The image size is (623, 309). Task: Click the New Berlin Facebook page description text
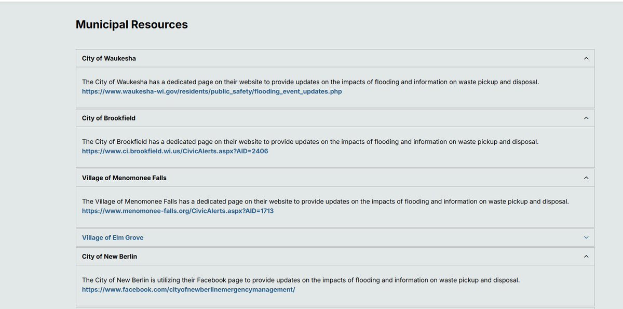(301, 280)
